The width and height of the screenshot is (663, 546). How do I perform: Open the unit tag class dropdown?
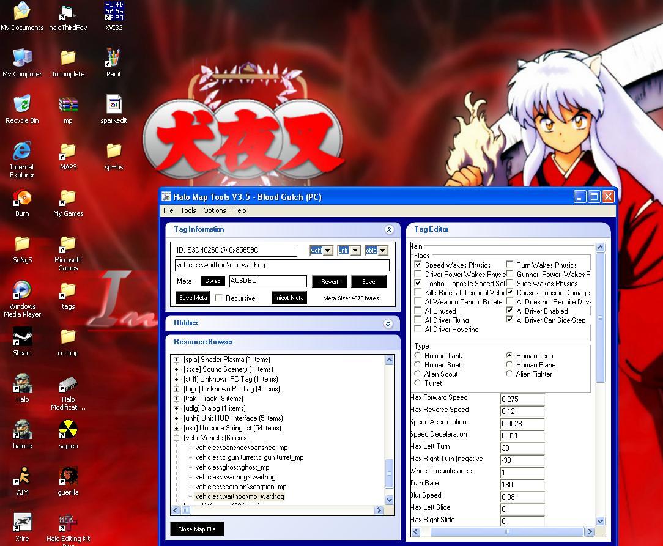(355, 251)
